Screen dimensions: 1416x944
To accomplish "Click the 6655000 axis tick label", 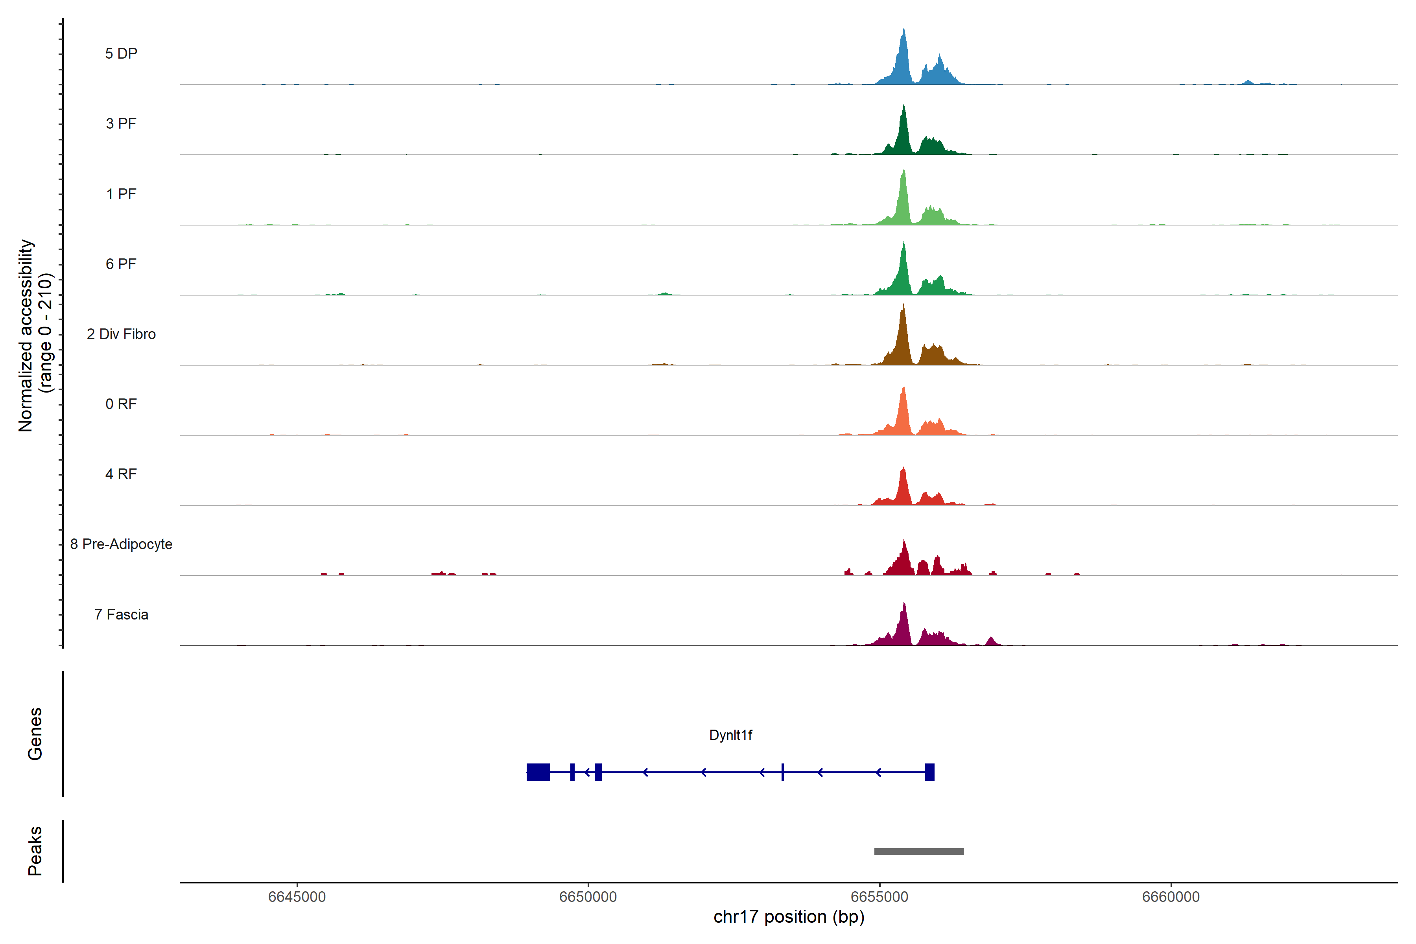I will 879,897.
